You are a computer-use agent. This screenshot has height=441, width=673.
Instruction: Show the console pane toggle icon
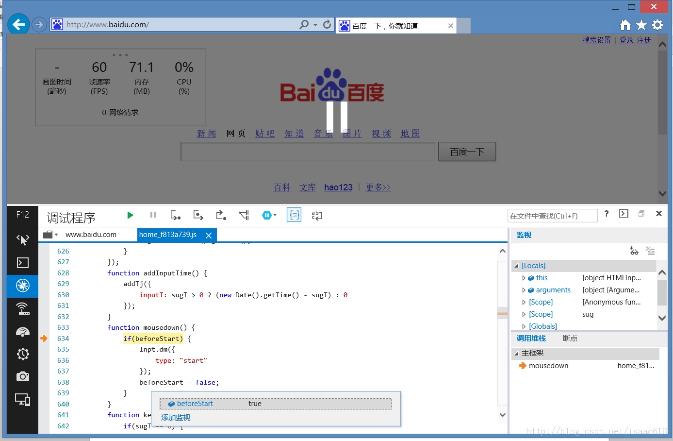pyautogui.click(x=624, y=214)
